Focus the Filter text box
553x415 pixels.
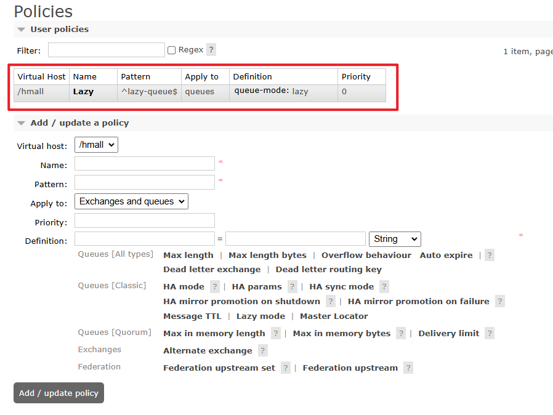(x=107, y=50)
